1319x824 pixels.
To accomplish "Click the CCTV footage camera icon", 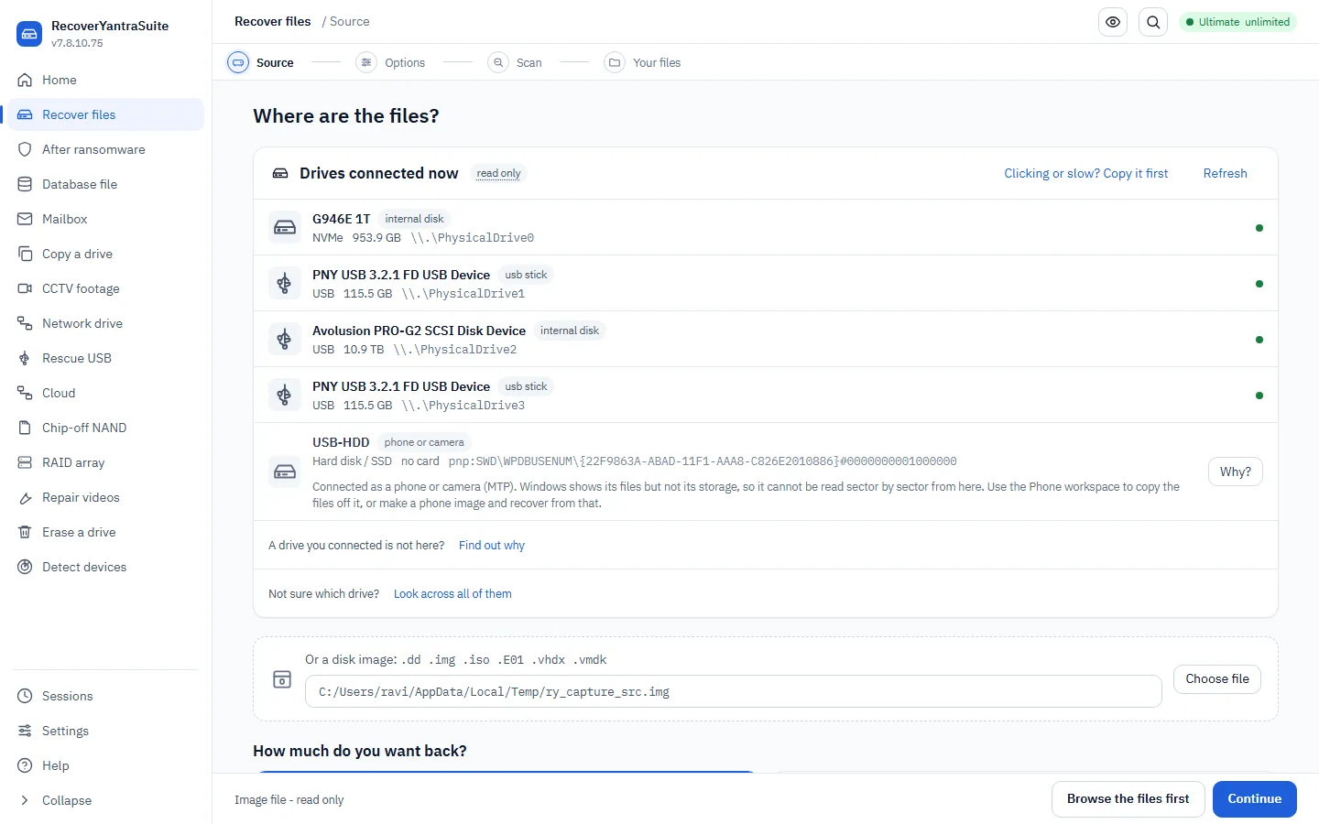I will point(25,288).
